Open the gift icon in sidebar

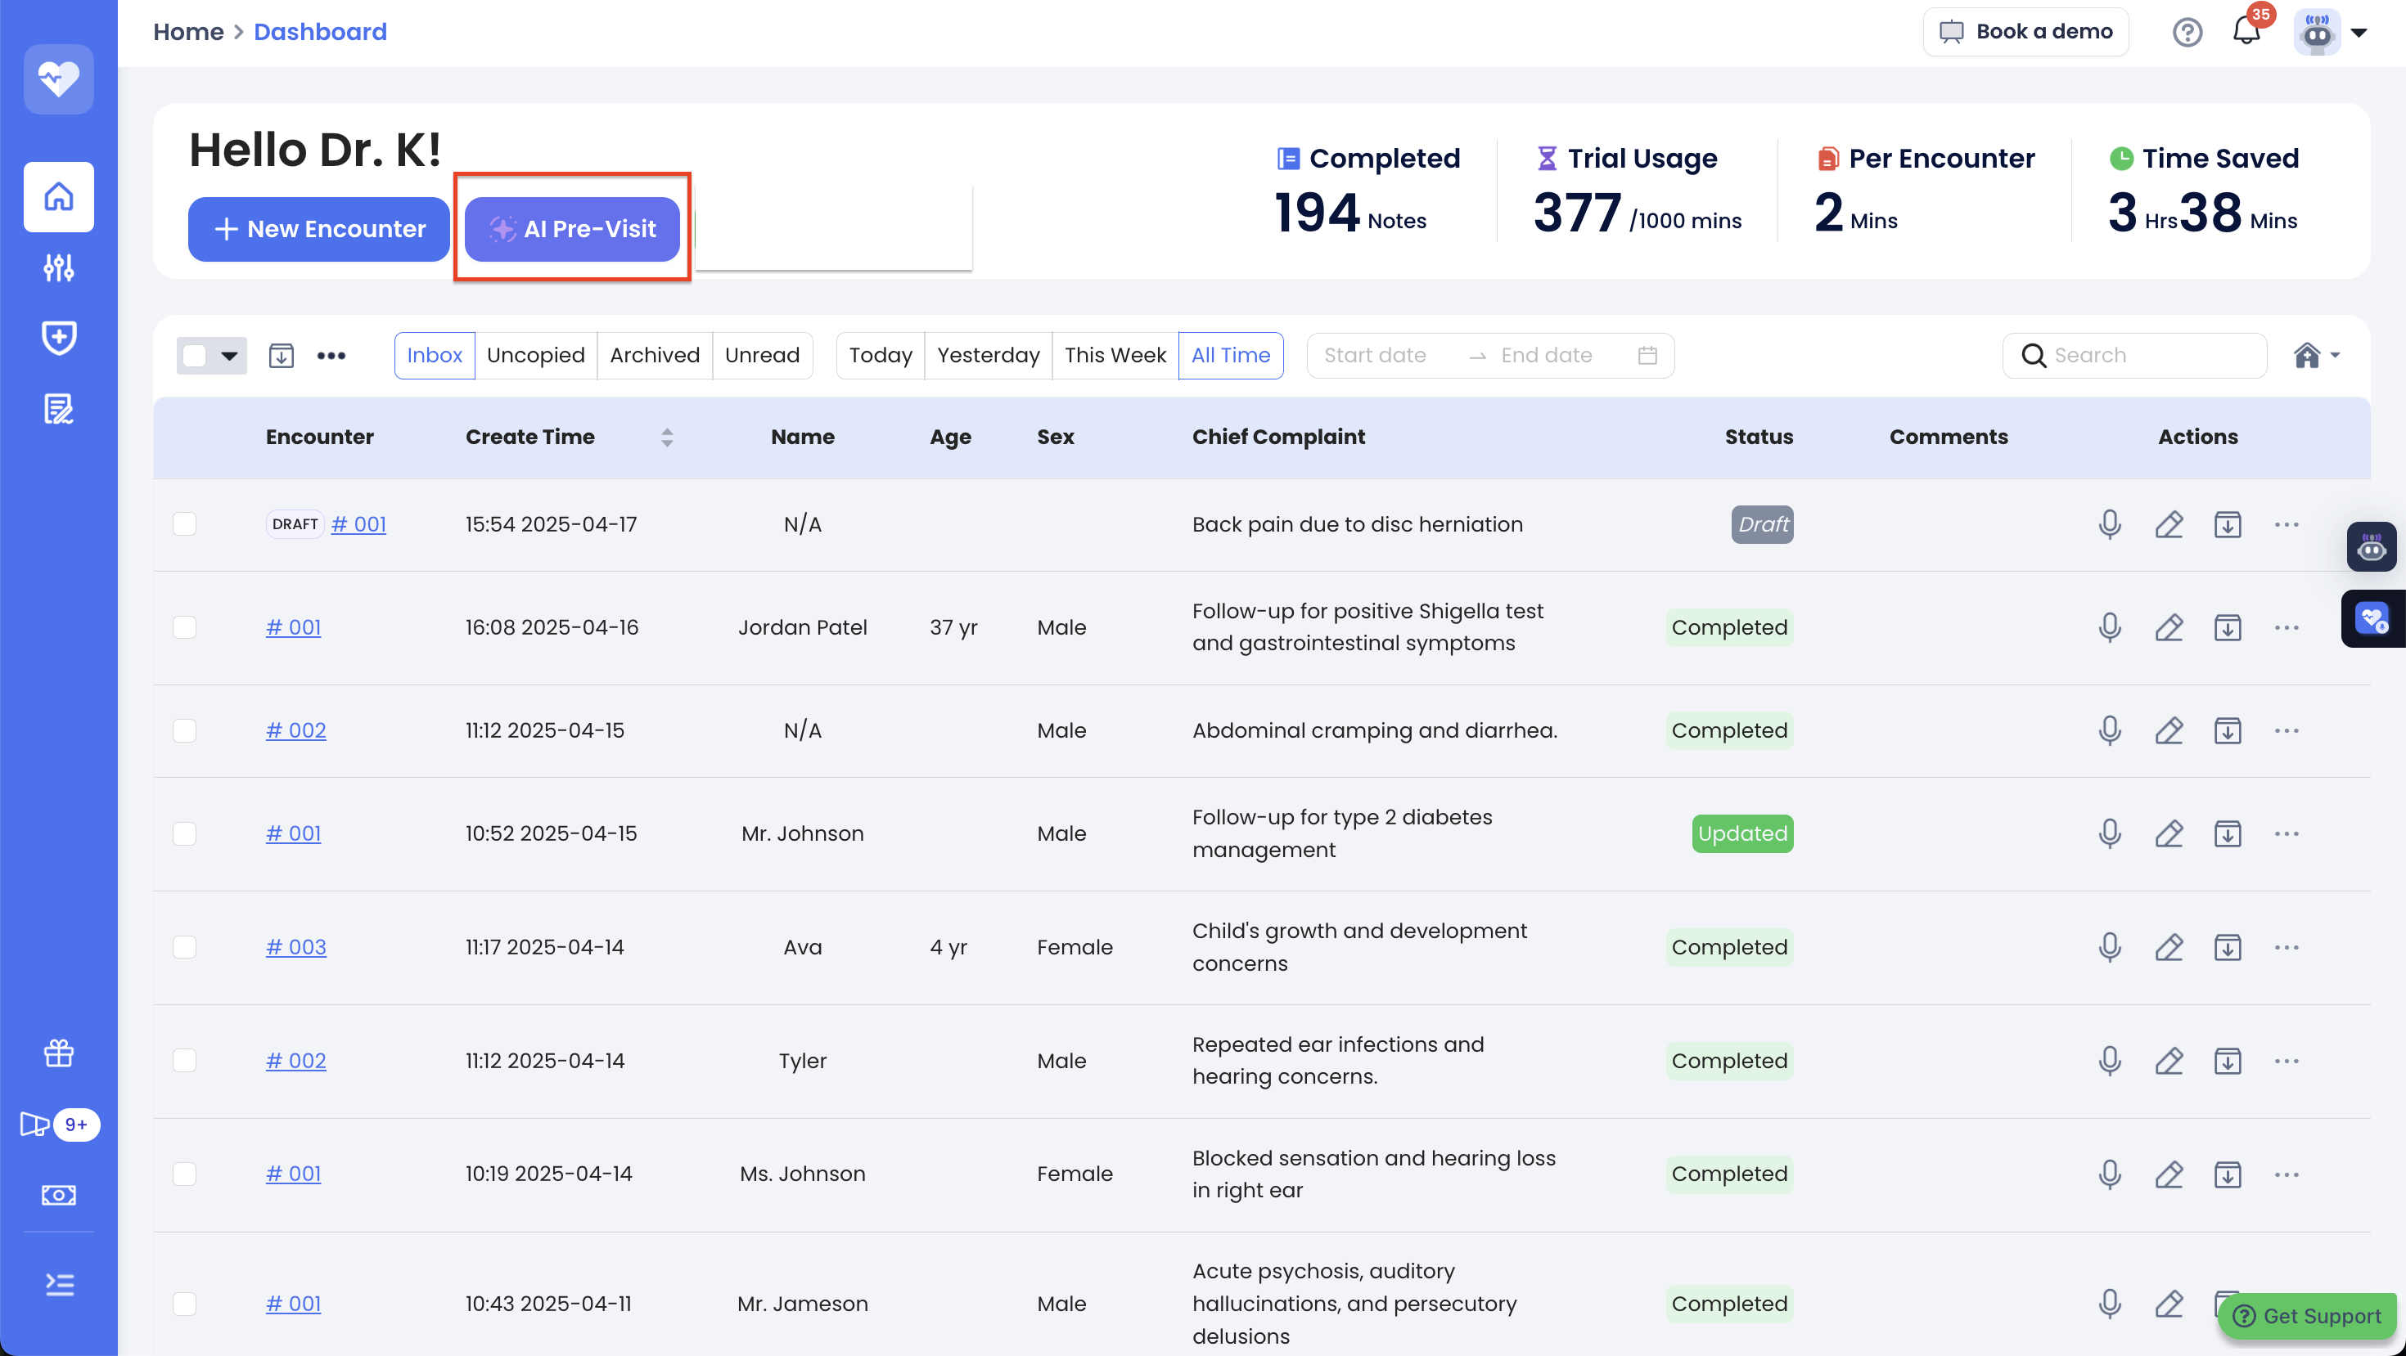pos(59,1053)
